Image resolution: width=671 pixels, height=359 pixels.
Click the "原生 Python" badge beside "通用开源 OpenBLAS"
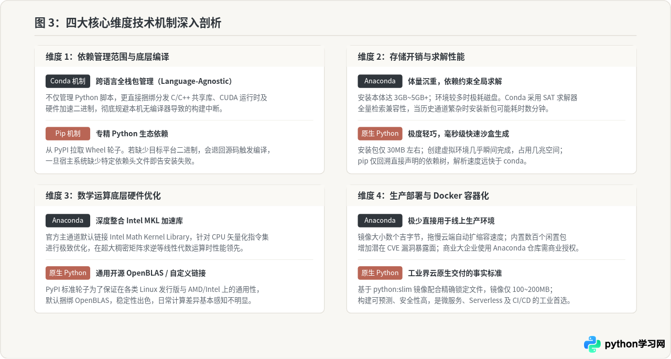68,273
